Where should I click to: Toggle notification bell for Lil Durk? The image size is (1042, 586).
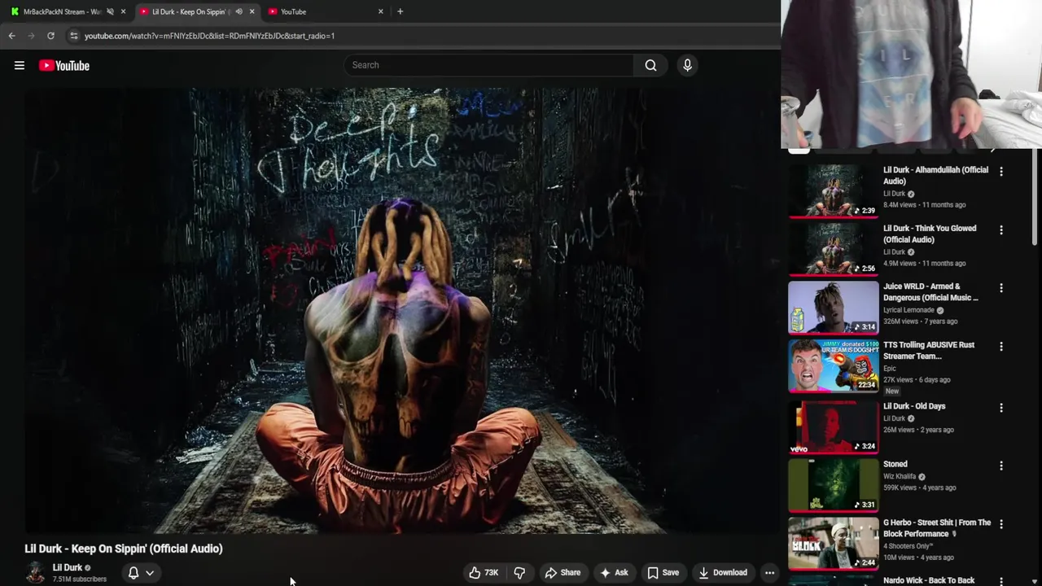pyautogui.click(x=134, y=573)
